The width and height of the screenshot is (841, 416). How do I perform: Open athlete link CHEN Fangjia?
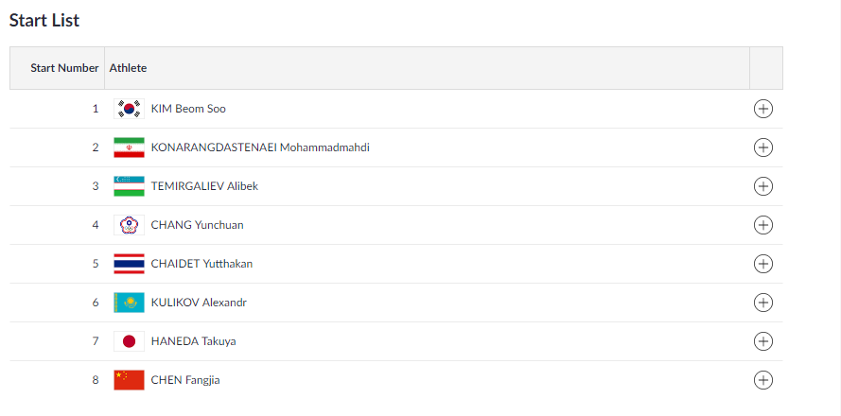(185, 380)
